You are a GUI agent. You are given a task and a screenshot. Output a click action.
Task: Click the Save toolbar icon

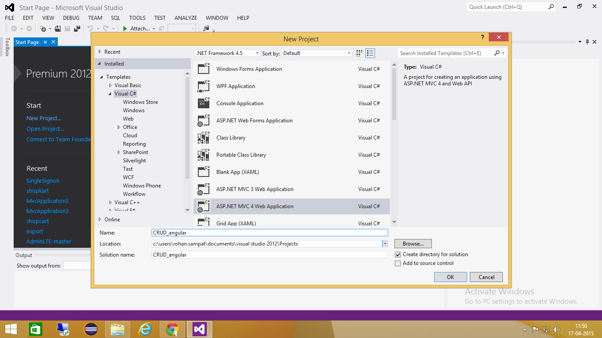[67, 29]
